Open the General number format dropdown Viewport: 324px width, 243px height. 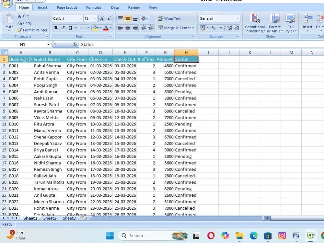237,18
